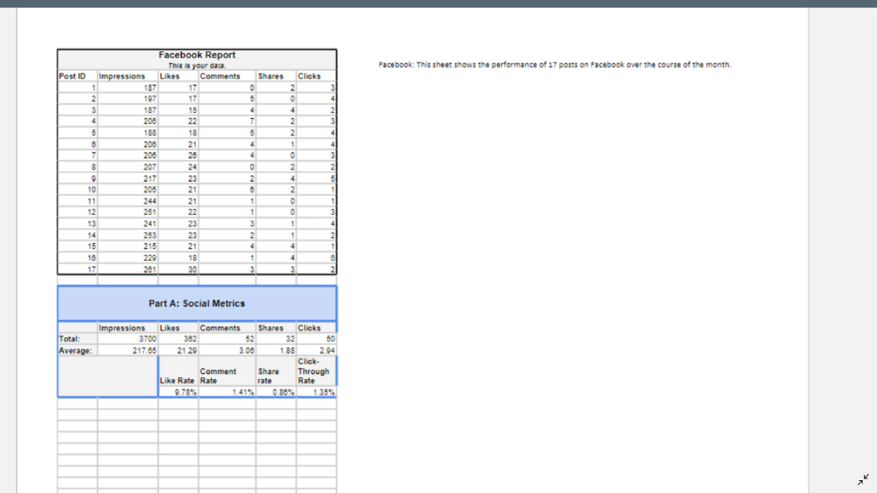Select the 'Total:' row label
The image size is (877, 493).
pyautogui.click(x=69, y=339)
